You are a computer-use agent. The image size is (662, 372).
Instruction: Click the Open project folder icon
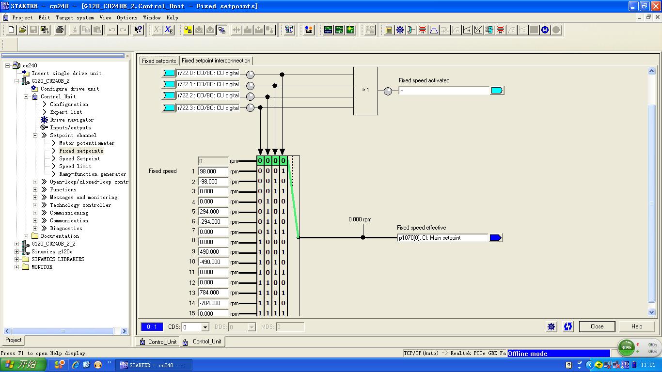(x=22, y=30)
